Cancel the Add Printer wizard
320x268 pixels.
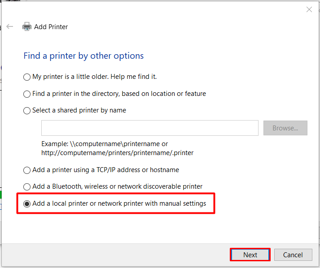tap(293, 255)
